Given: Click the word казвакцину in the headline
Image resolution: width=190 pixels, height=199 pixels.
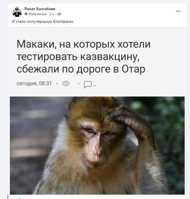Looking at the screenshot, I should (110, 57).
